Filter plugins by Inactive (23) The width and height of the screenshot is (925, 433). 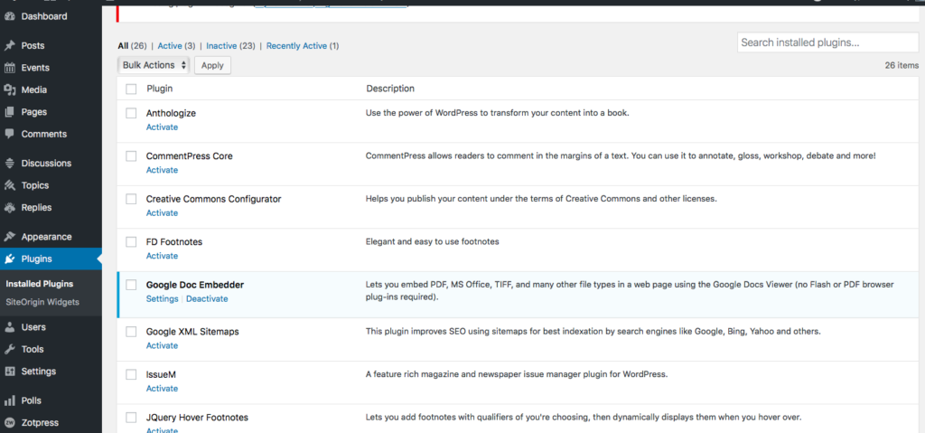coord(230,45)
